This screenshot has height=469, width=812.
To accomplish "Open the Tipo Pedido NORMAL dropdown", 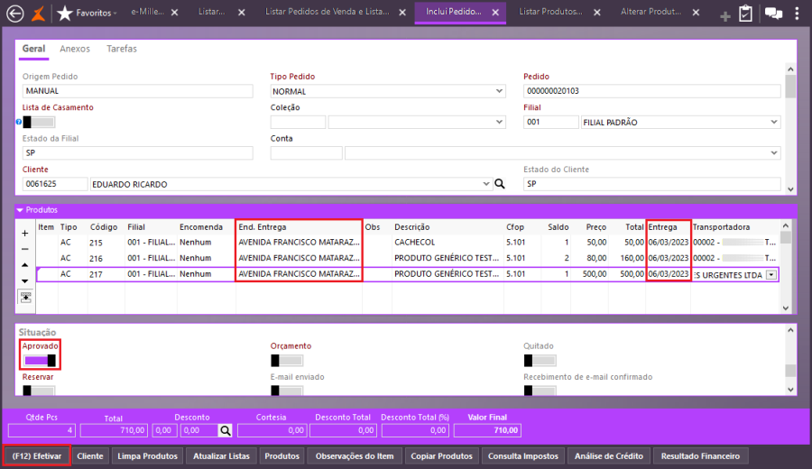I will point(499,91).
